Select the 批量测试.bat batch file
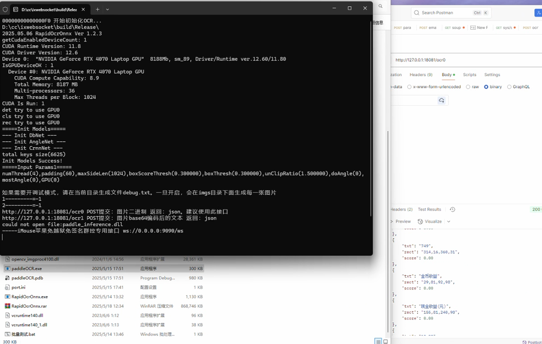This screenshot has height=344, width=542. pyautogui.click(x=24, y=334)
